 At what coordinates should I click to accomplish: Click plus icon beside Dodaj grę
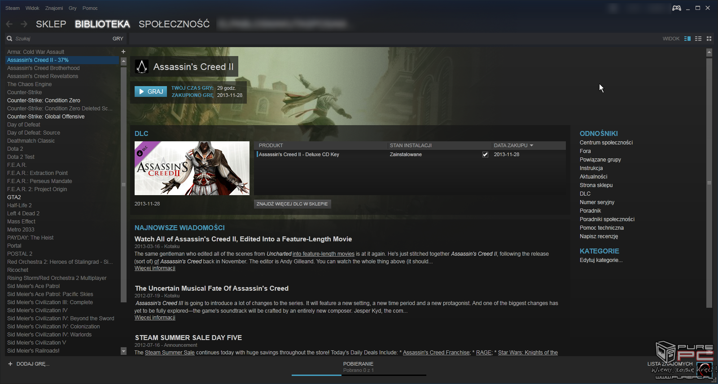point(10,364)
